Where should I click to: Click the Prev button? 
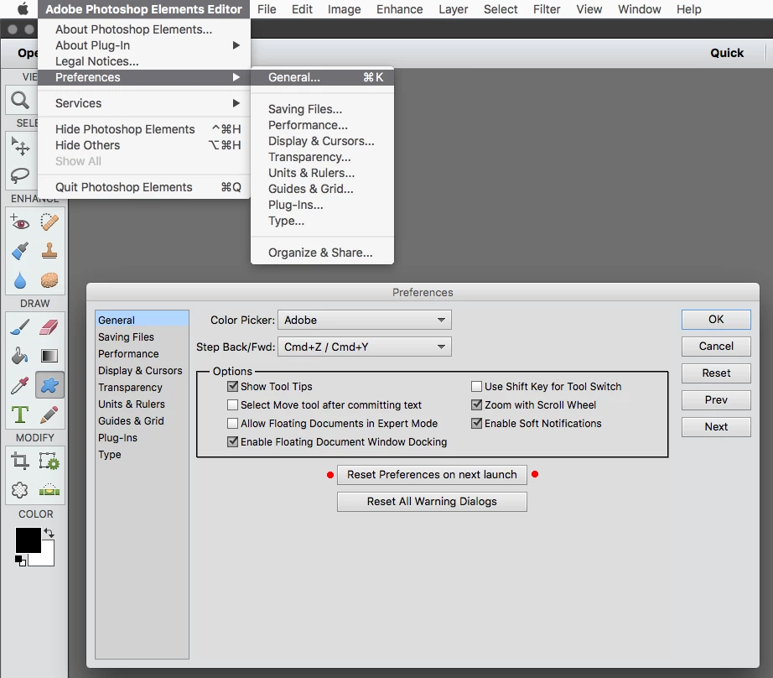pos(716,399)
